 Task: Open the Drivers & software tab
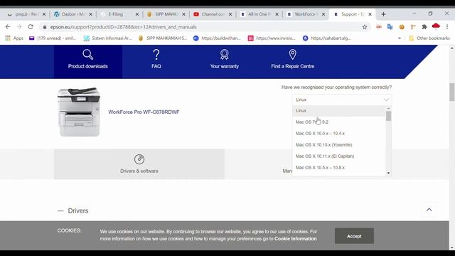[x=139, y=164]
